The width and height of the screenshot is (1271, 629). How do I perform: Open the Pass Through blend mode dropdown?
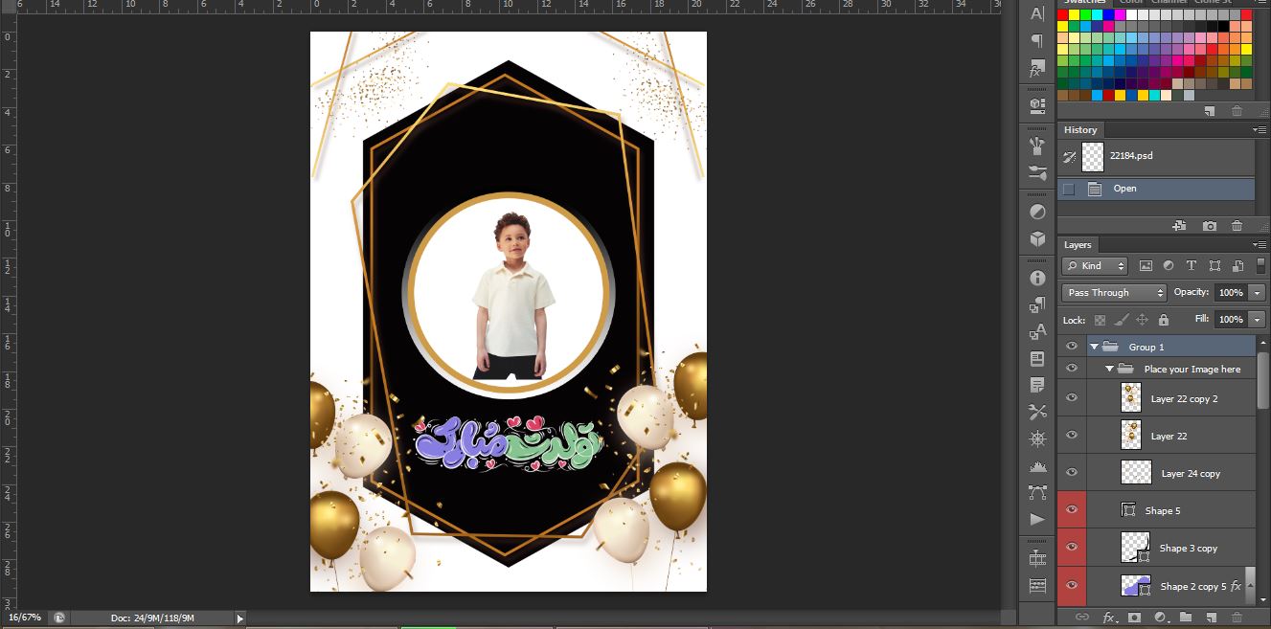[1114, 293]
